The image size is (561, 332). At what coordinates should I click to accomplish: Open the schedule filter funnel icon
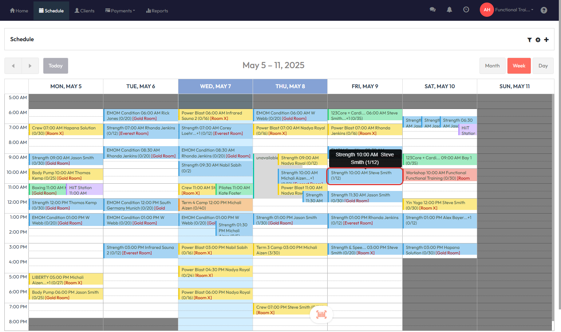point(529,40)
